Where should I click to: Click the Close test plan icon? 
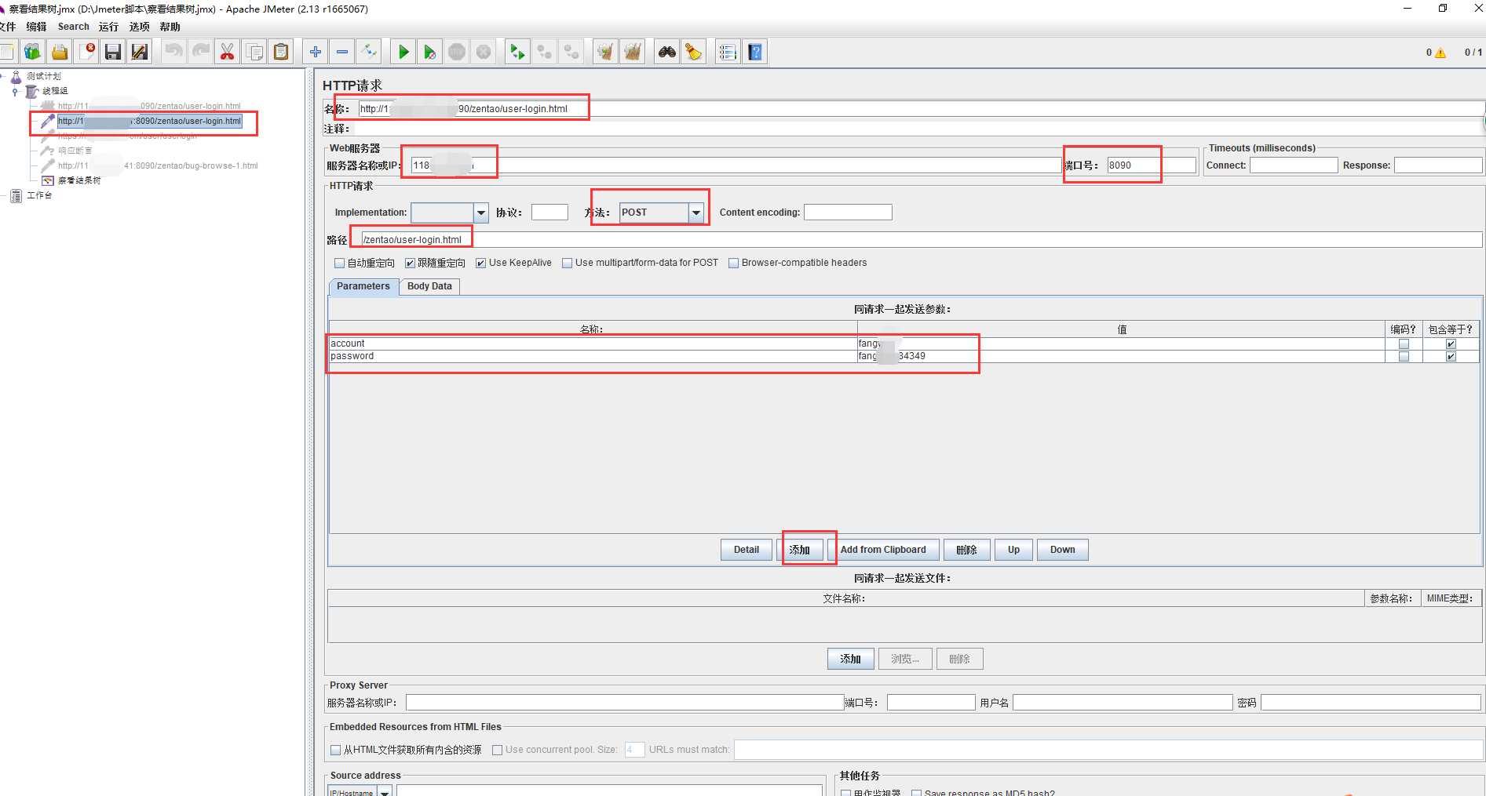tap(86, 53)
